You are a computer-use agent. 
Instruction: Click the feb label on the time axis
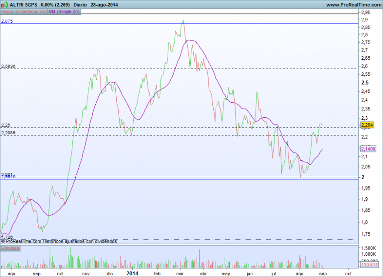[157, 274]
